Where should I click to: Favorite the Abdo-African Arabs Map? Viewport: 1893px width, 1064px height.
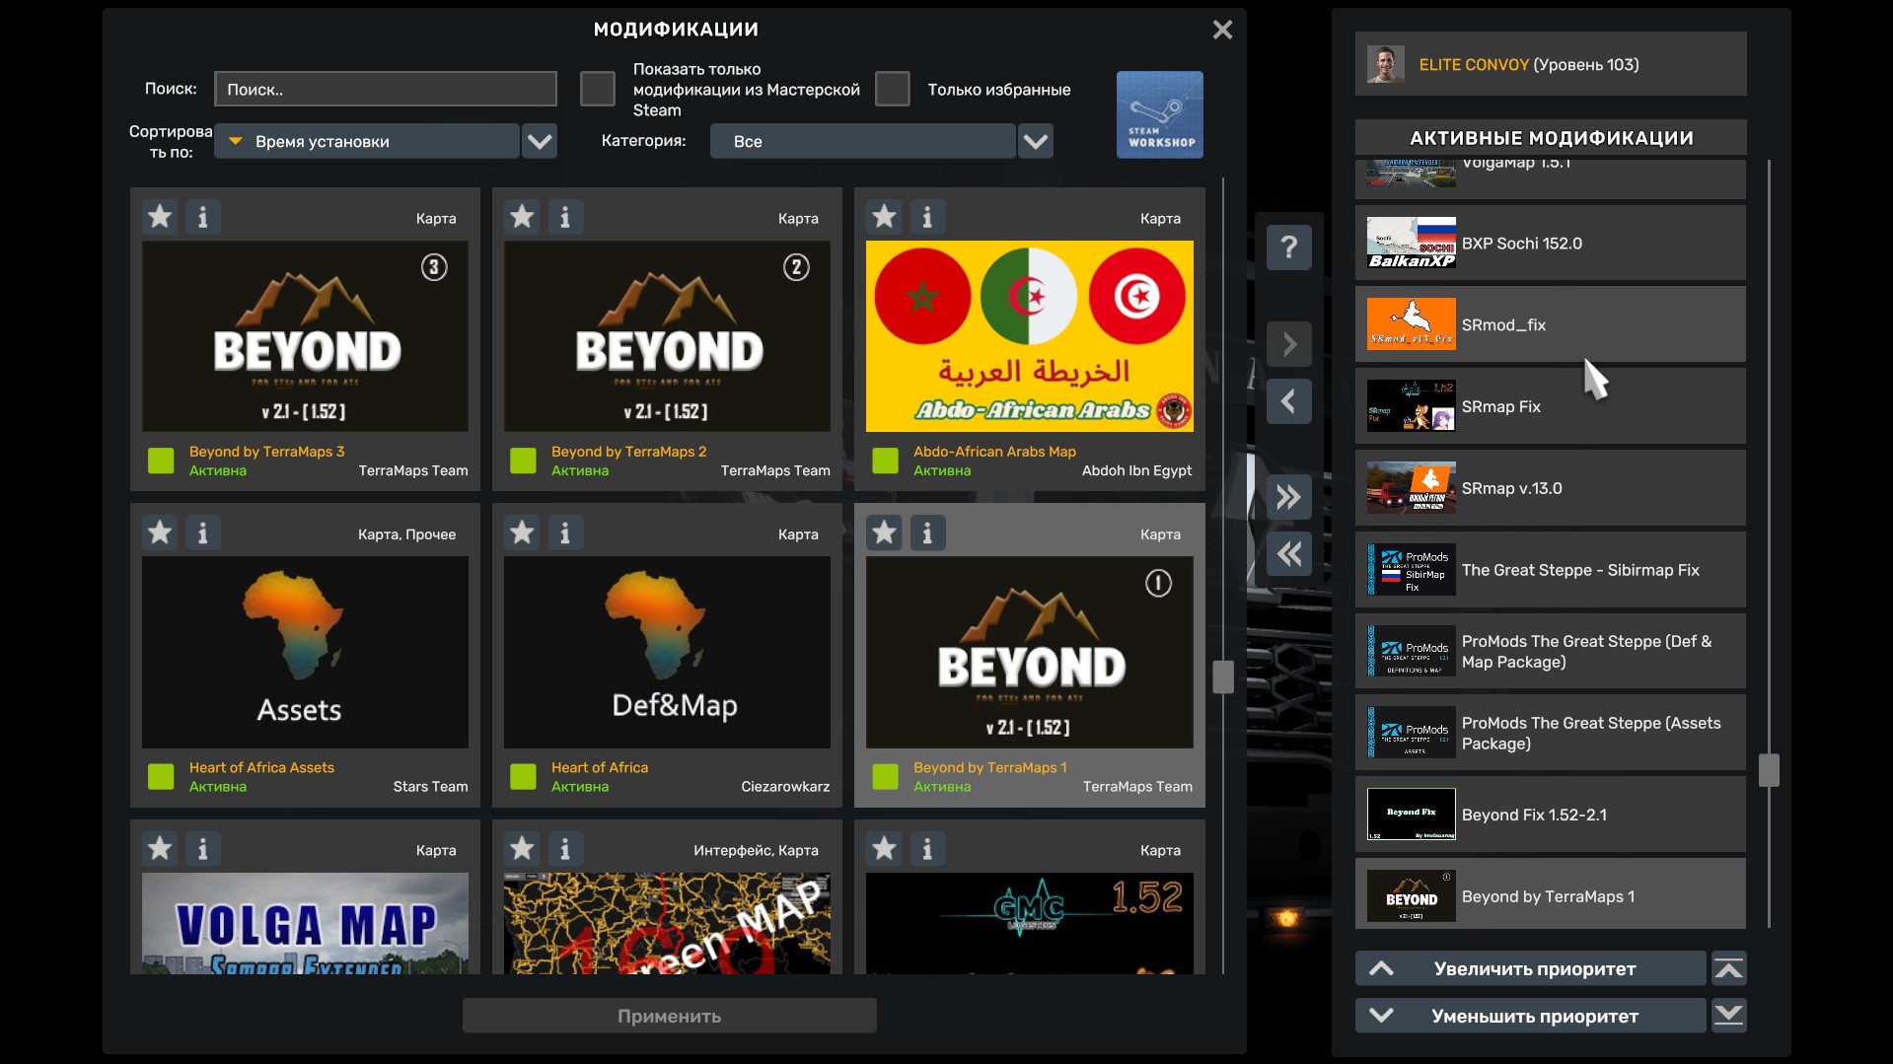pyautogui.click(x=884, y=217)
